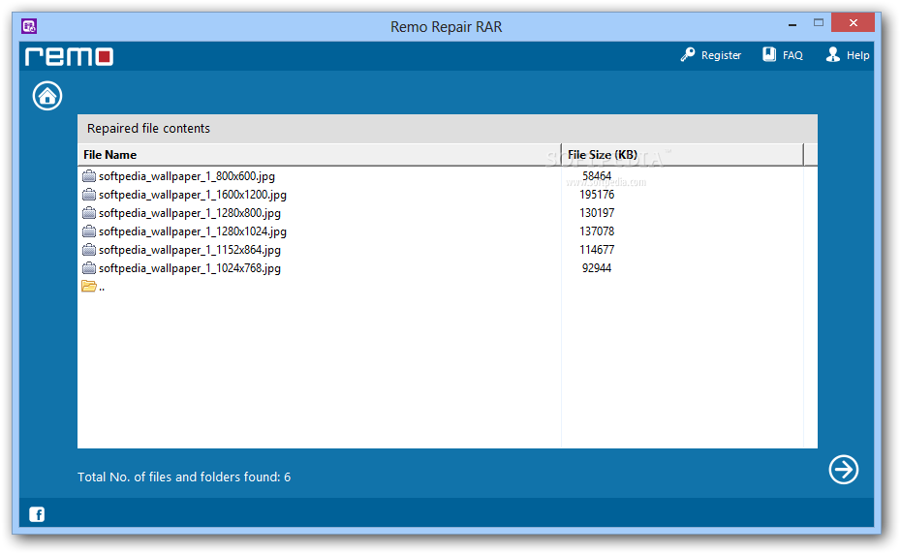Click the 'Repaired file contents' heading
The width and height of the screenshot is (901, 554).
148,128
